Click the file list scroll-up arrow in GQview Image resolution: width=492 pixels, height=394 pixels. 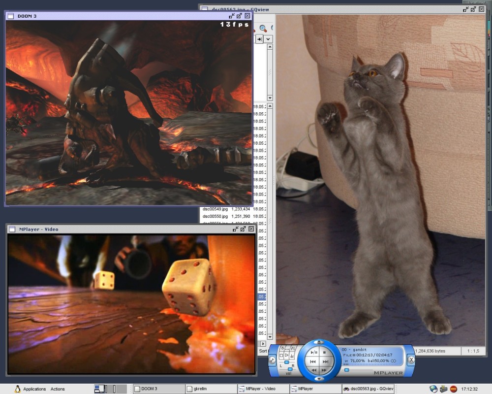[270, 106]
